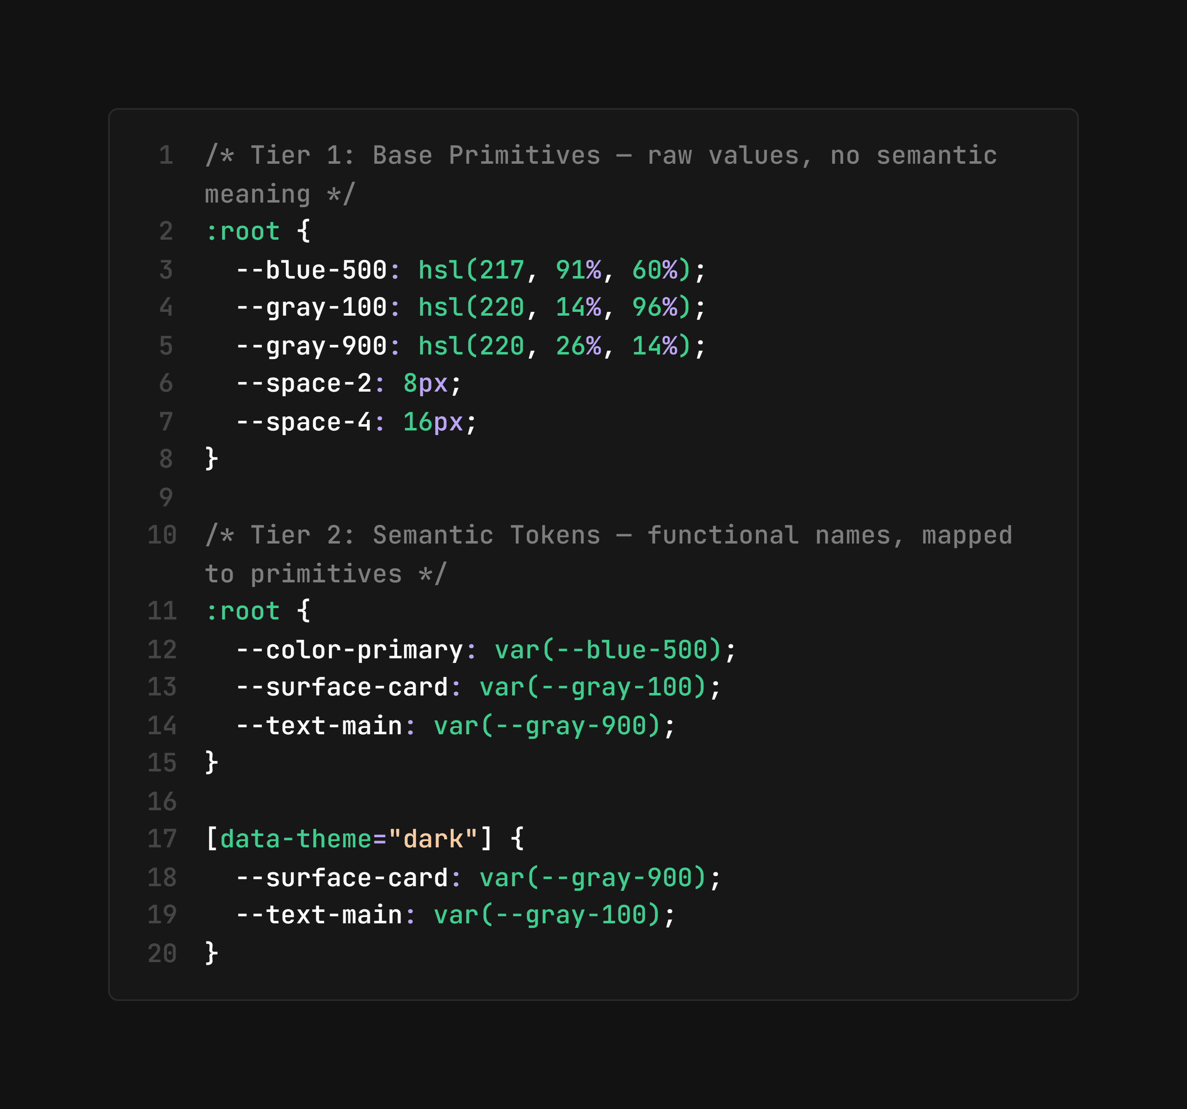The image size is (1187, 1109).
Task: Click the Tier 2 Semantic Tokens comment
Action: [608, 554]
